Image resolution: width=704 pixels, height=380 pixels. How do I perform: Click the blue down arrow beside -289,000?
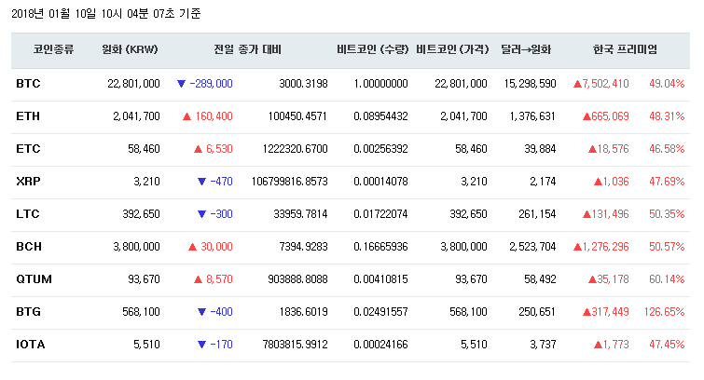click(x=181, y=84)
